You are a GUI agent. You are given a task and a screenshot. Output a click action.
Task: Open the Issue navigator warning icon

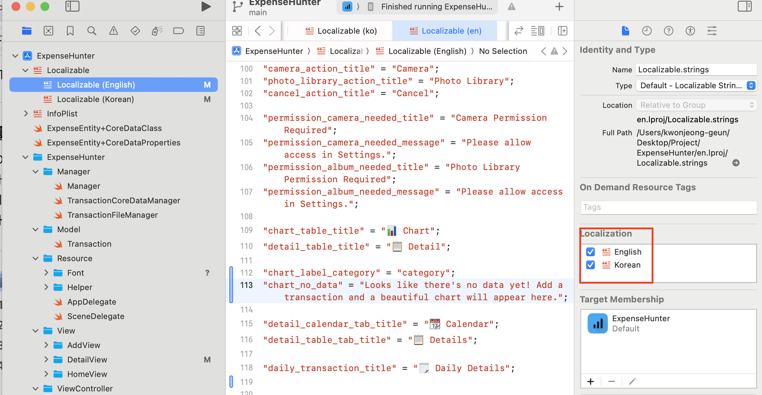coord(113,31)
